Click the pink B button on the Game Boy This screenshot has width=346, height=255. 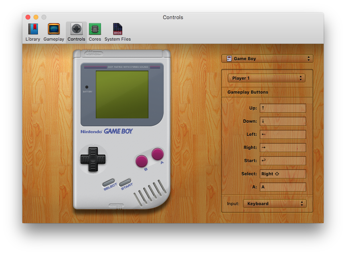click(142, 161)
